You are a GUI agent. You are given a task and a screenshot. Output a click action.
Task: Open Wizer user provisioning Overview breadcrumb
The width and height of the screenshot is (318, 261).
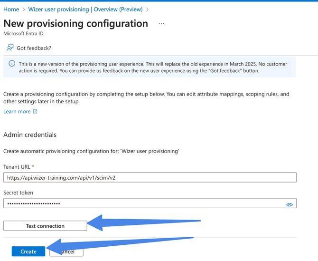[85, 9]
